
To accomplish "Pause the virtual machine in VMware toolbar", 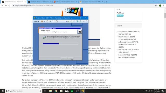I will click(x=42, y=21).
